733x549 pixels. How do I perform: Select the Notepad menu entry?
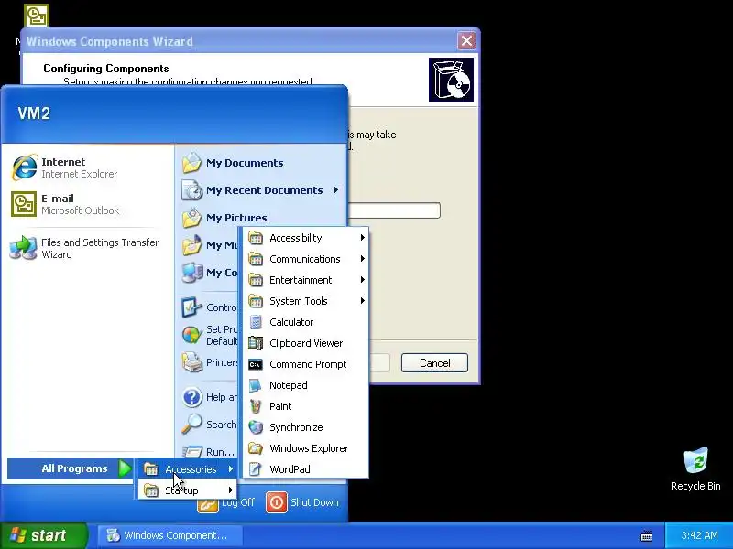click(x=306, y=385)
